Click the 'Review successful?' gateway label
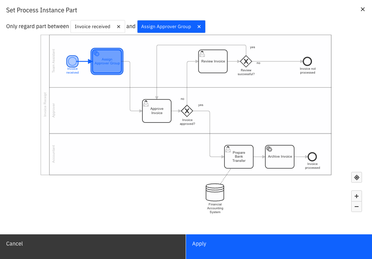Screen dimensions: 372x259 coord(246,72)
